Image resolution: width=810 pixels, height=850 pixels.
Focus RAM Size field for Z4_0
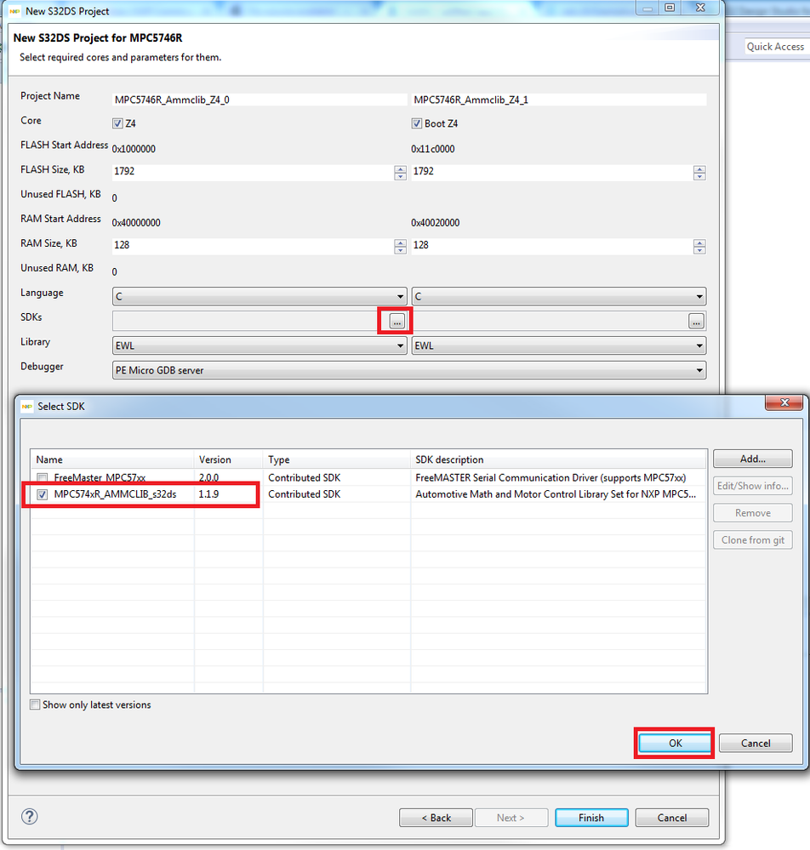[x=253, y=245]
